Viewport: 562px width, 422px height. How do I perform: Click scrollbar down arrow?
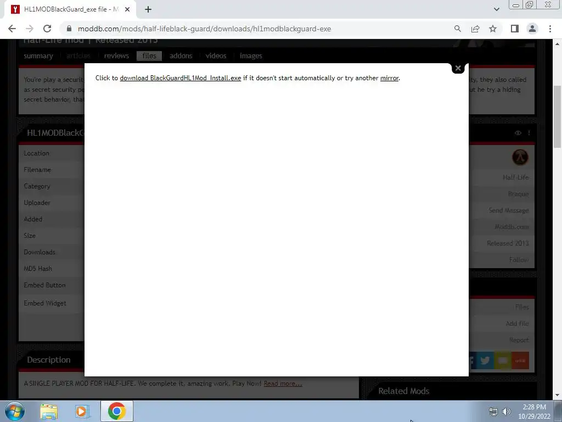point(558,395)
